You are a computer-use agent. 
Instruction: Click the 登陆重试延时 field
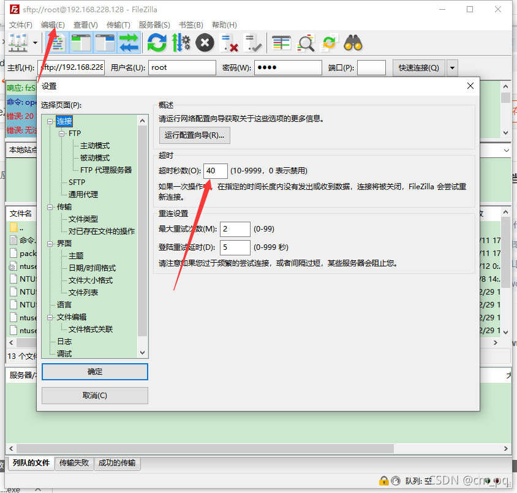(235, 247)
